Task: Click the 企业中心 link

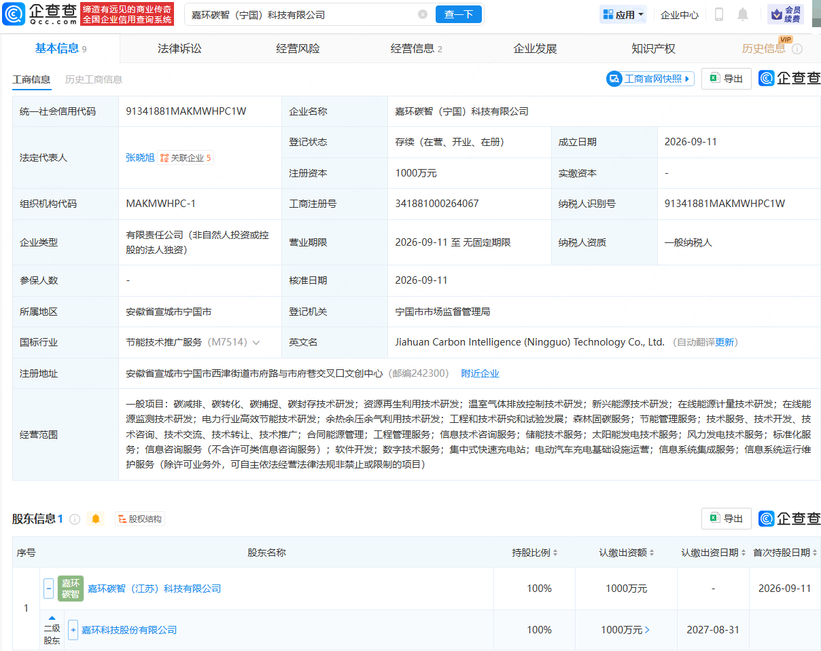Action: 680,14
